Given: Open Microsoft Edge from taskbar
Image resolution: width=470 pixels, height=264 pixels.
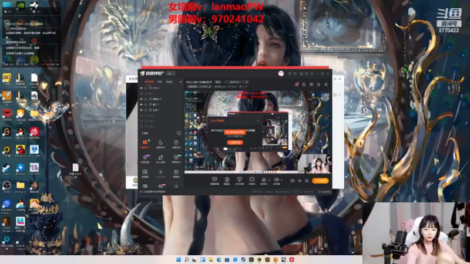Looking at the screenshot, I should 219,259.
